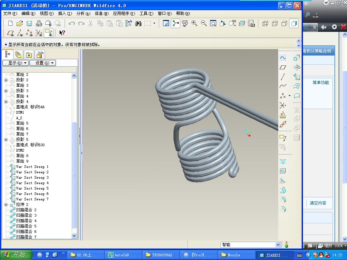This screenshot has width=347, height=260.
Task: Select the Hole tool
Action: 283,161
